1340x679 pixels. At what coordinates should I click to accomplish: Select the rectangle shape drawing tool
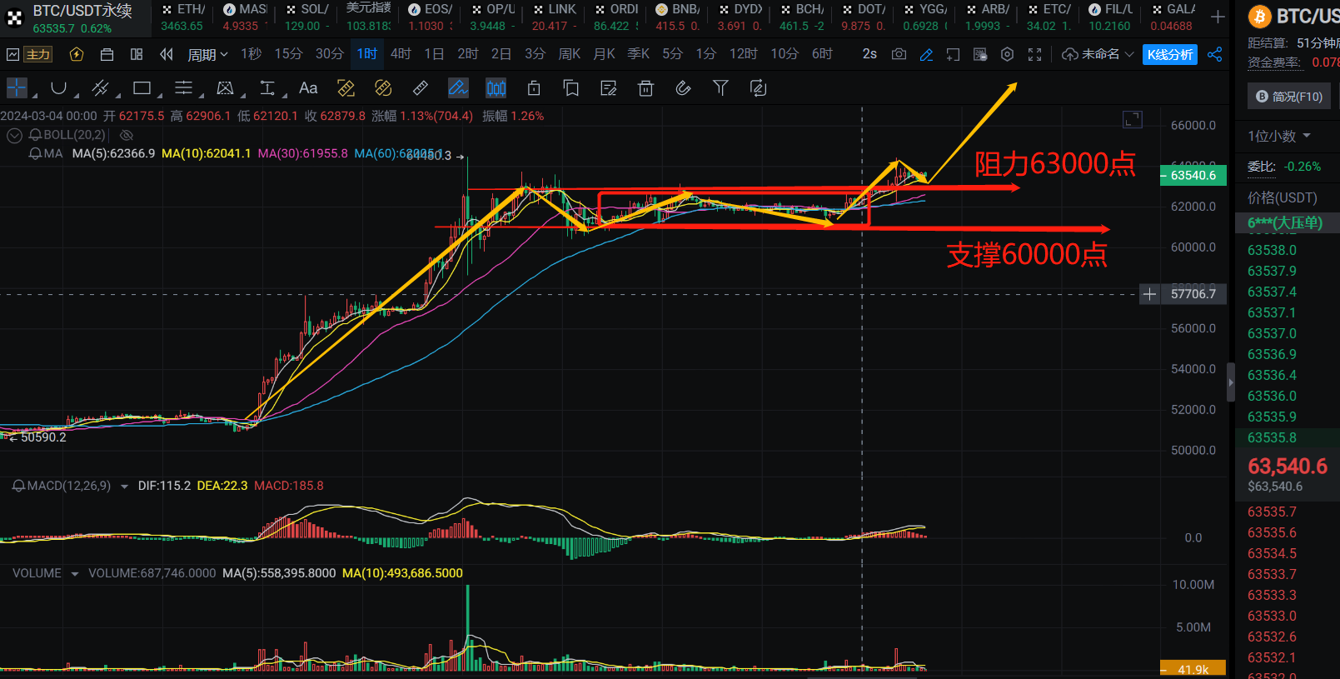click(142, 88)
